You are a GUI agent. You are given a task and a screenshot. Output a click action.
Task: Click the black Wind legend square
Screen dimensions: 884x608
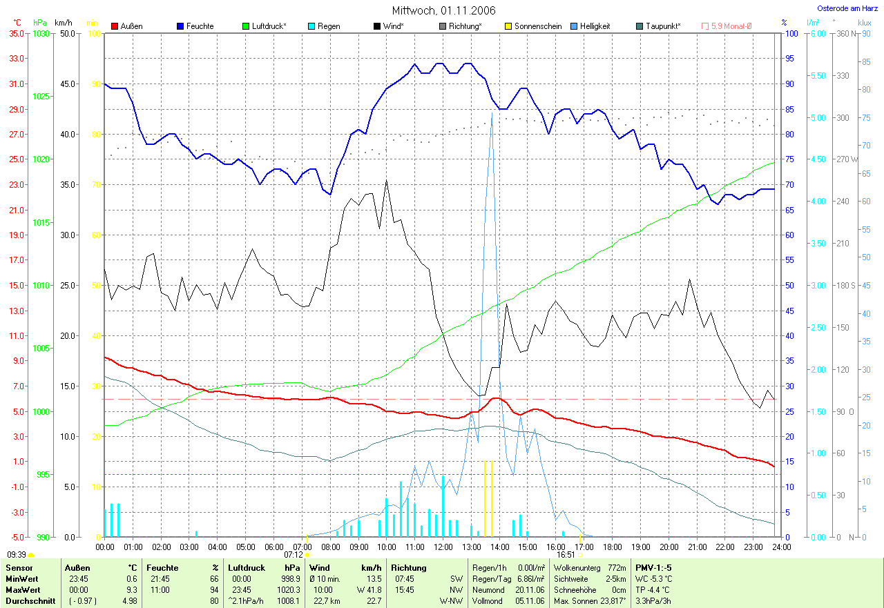pos(377,26)
